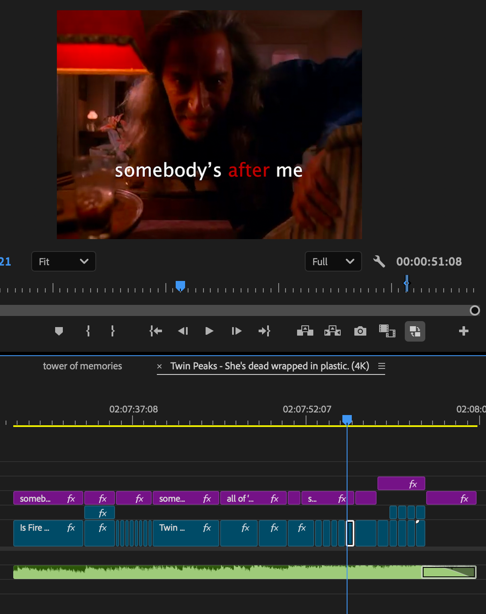Mark Out point with right brace icon
This screenshot has height=614, width=486.
coord(113,331)
